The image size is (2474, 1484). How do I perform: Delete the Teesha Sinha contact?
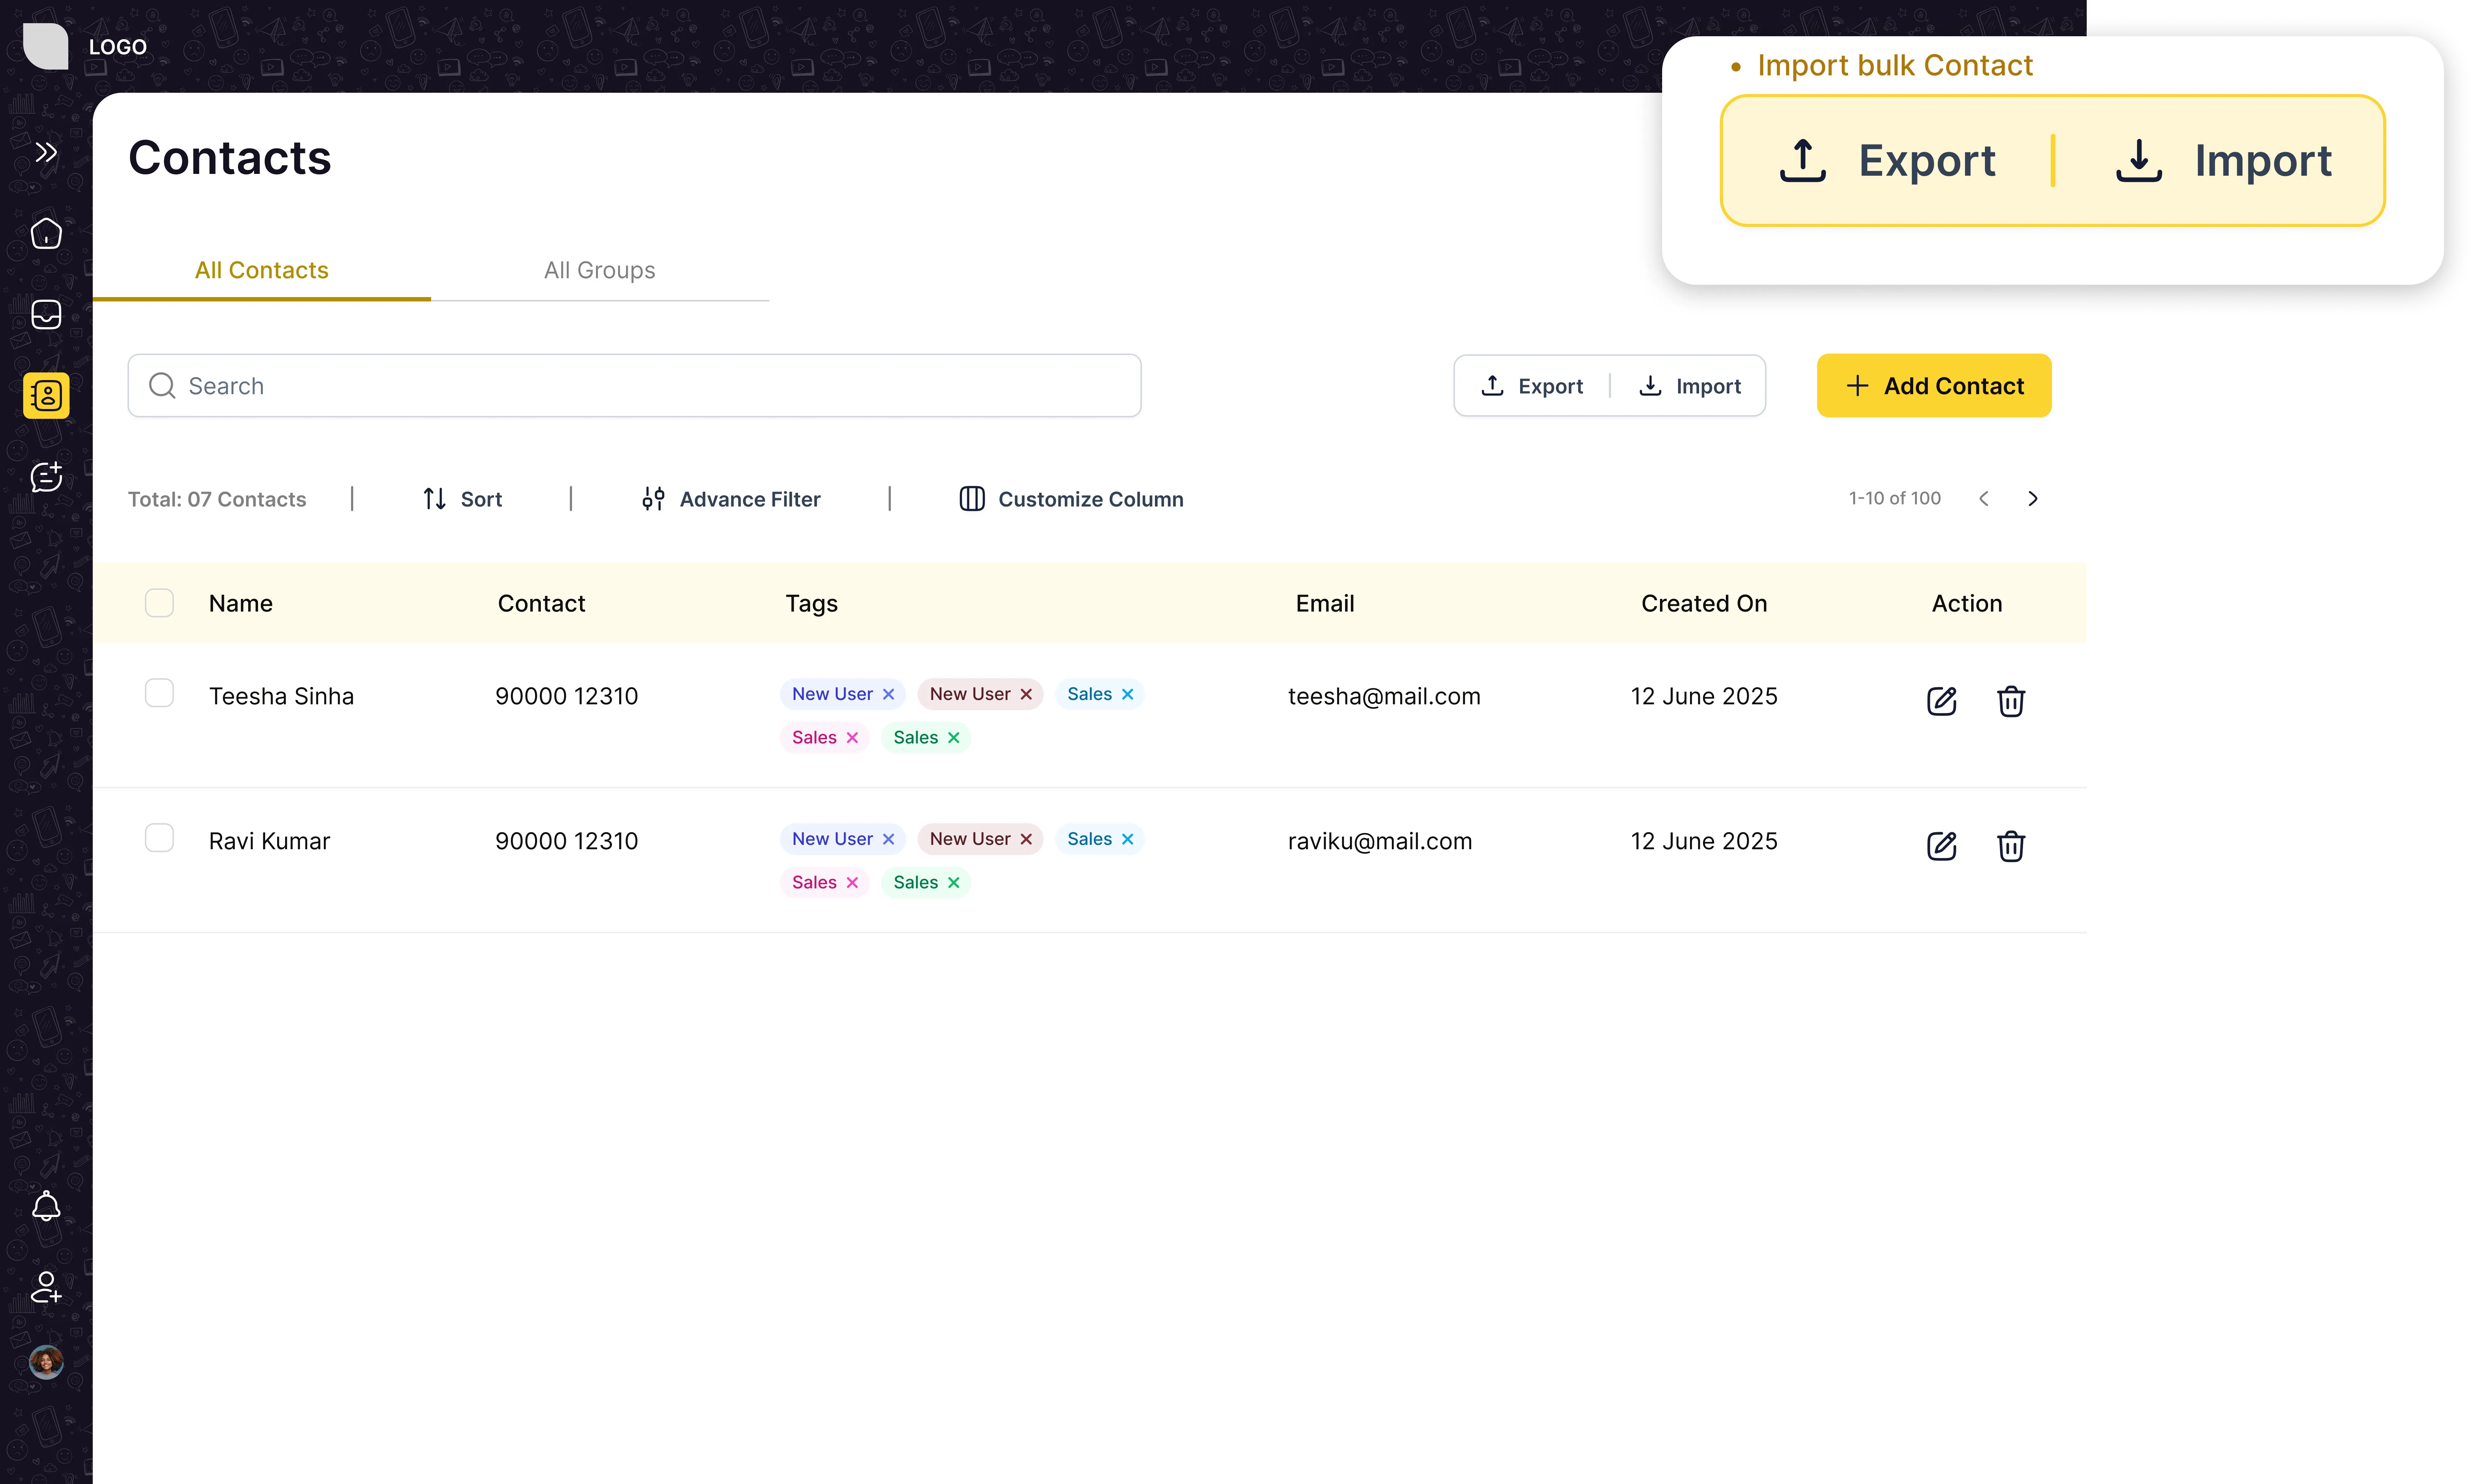point(2010,701)
